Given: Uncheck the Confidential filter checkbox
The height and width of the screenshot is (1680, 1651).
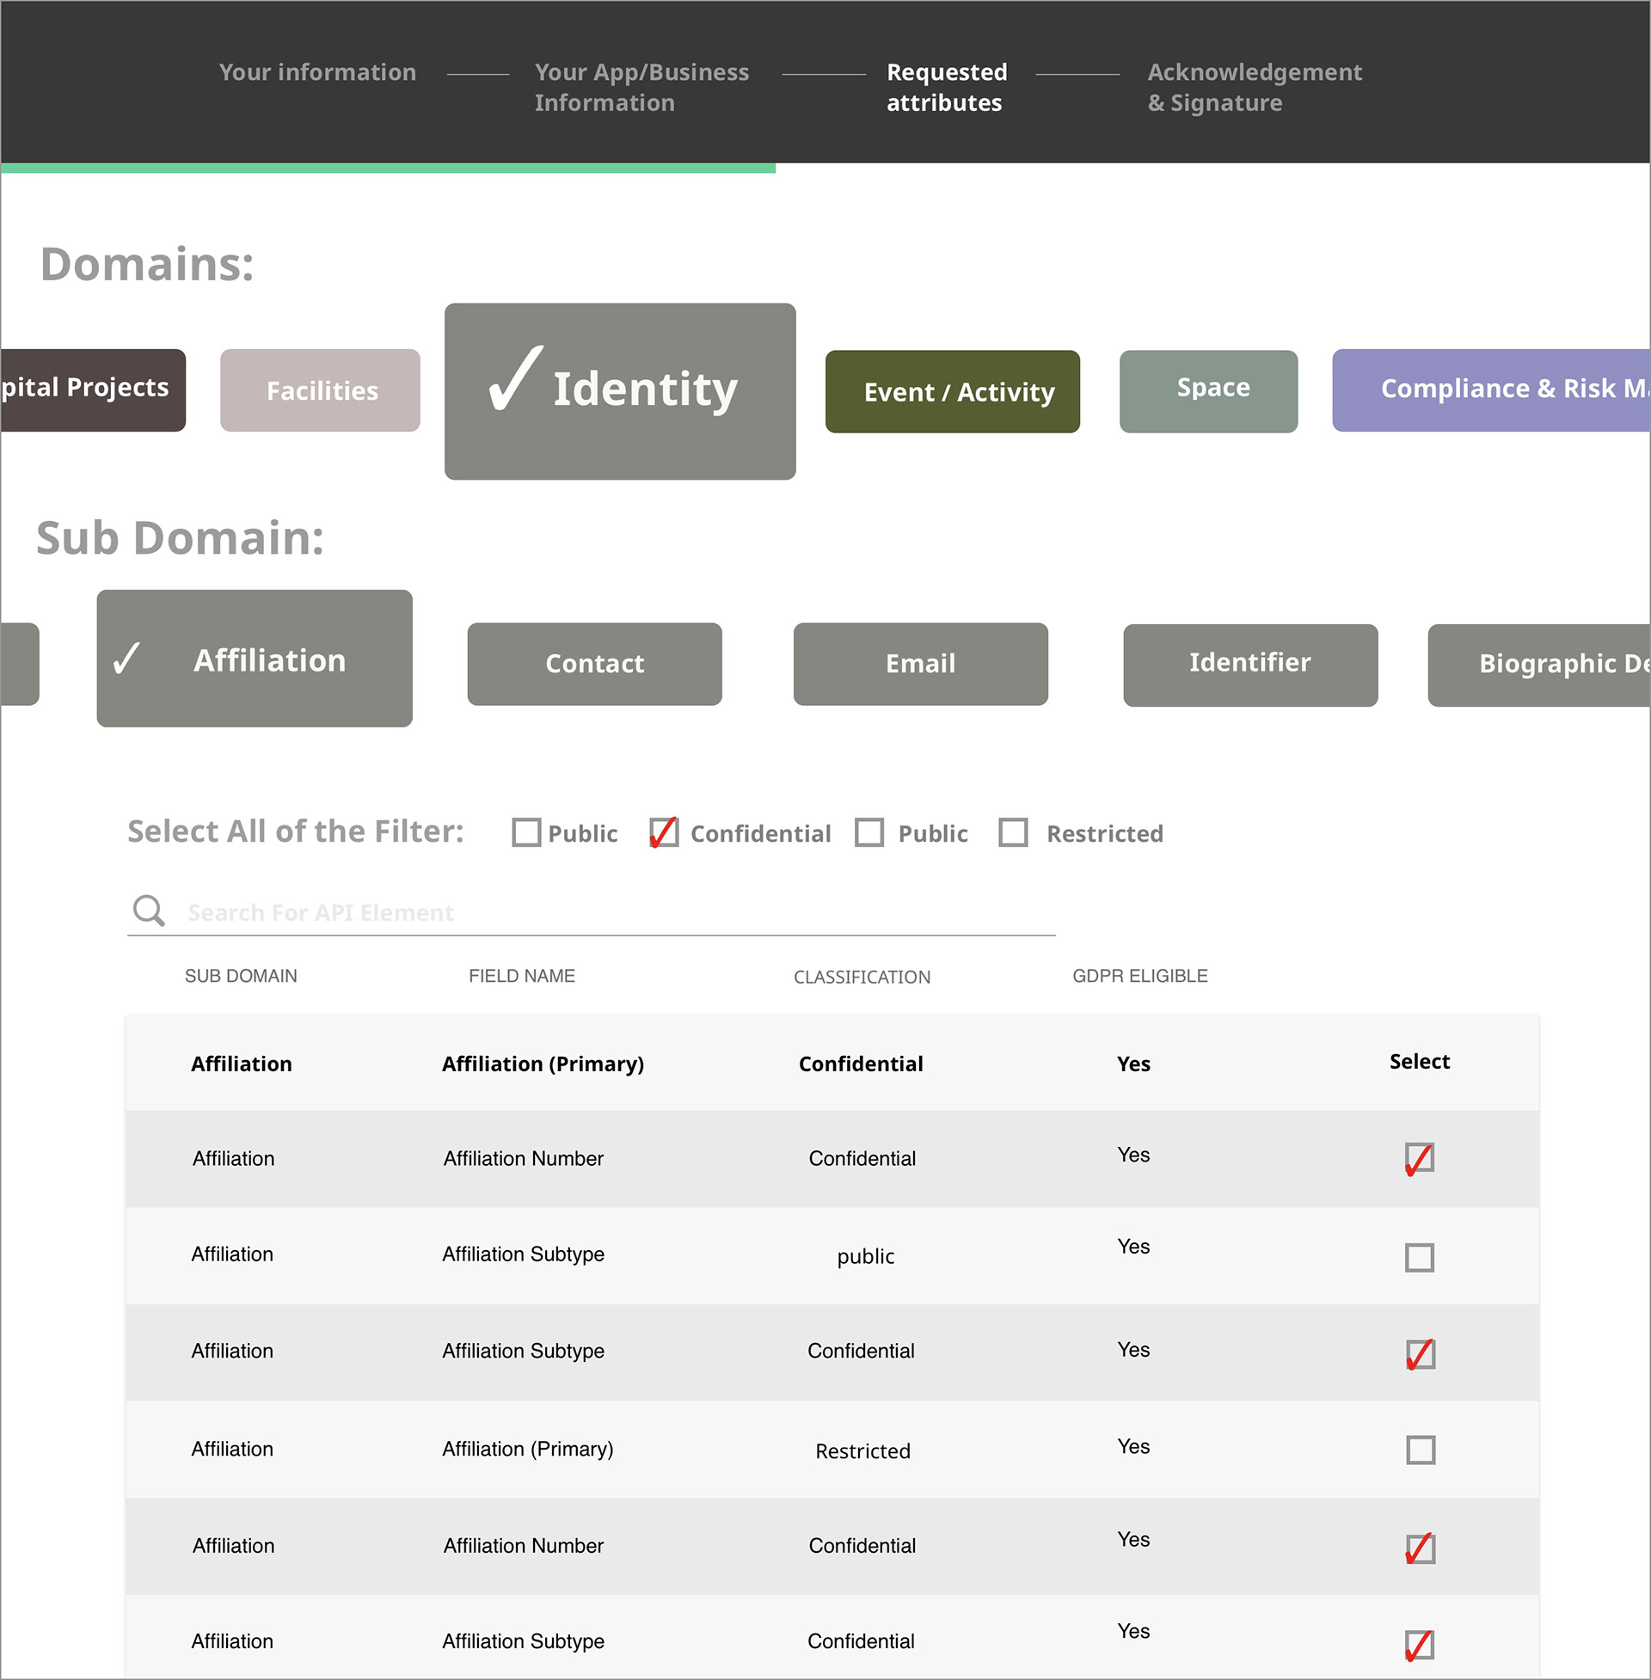Looking at the screenshot, I should [x=664, y=832].
